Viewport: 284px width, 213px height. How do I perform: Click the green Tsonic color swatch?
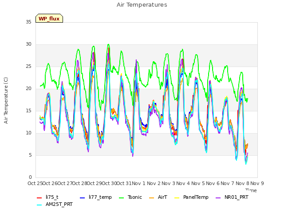tap(121, 198)
